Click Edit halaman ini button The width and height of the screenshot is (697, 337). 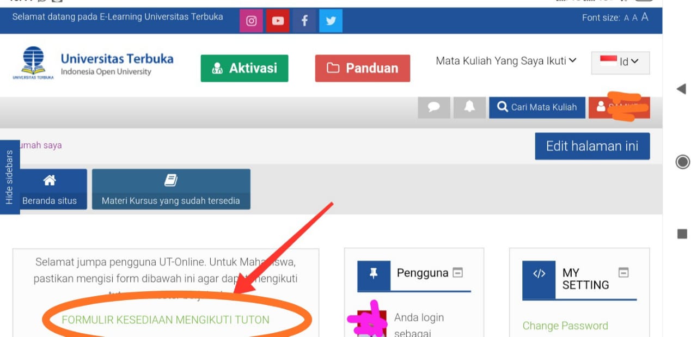tap(592, 146)
